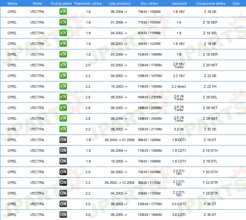Click the Pojemność silnika column header
246x220 pixels.
click(x=88, y=3)
